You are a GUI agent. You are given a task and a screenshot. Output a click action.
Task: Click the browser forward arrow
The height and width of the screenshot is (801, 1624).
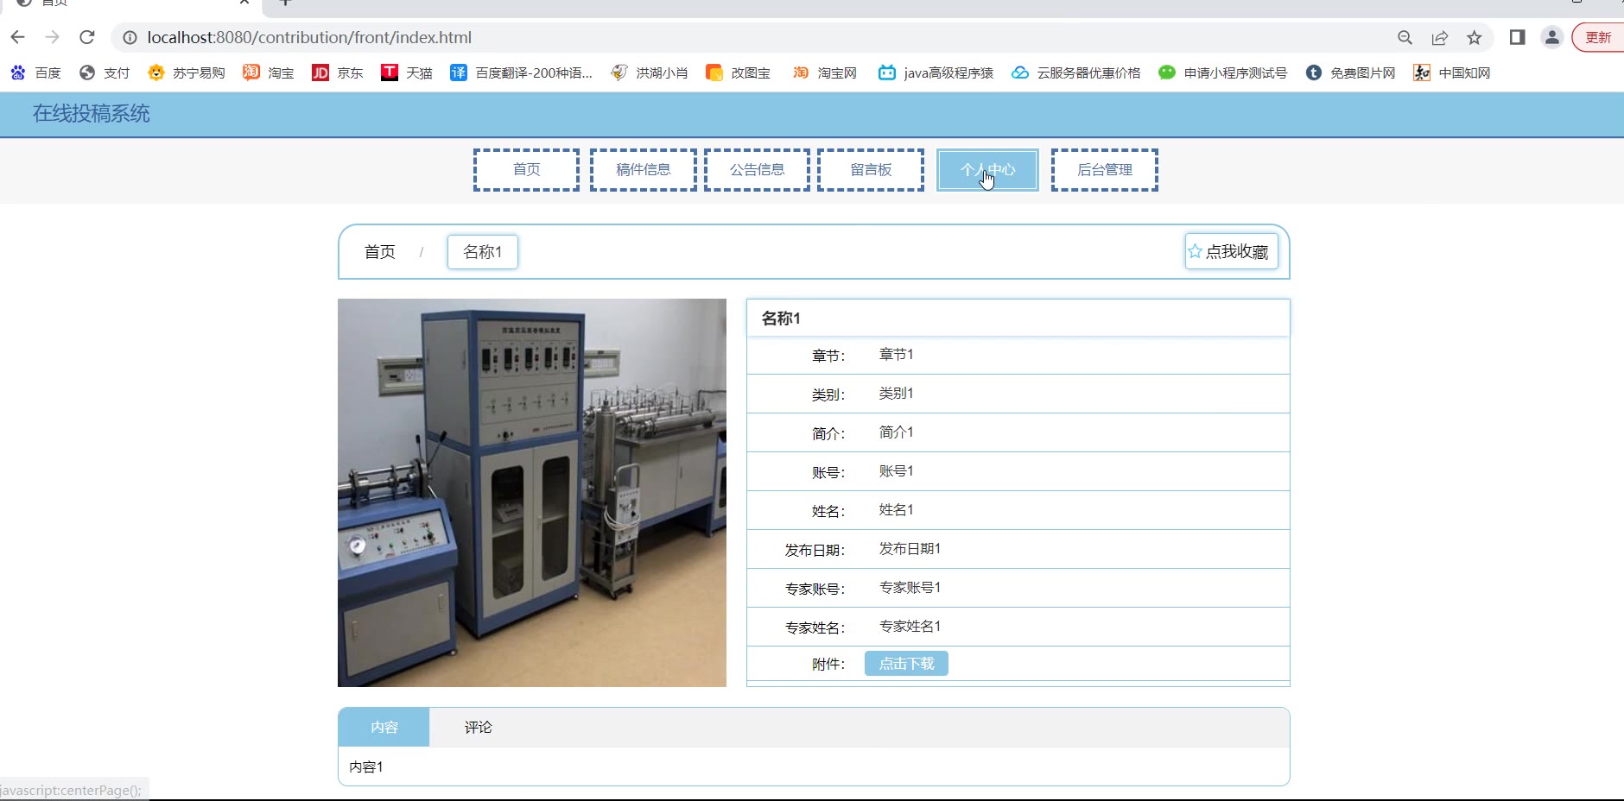point(53,37)
